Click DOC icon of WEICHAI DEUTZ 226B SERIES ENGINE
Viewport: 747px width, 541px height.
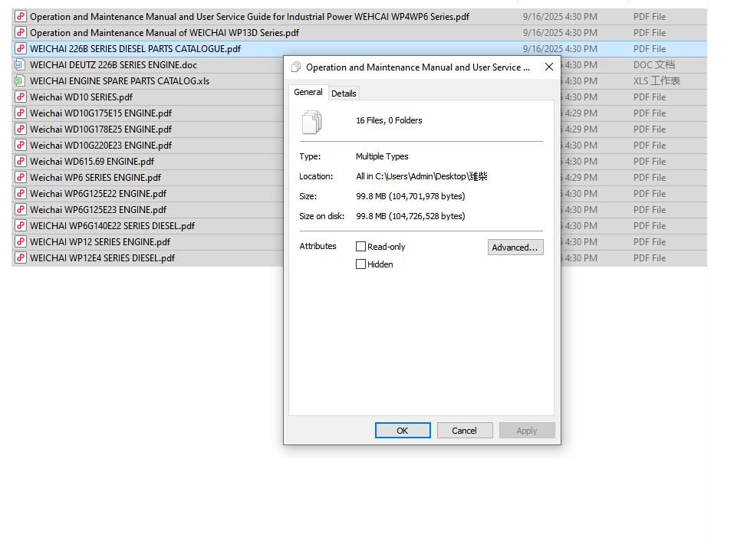pos(19,64)
